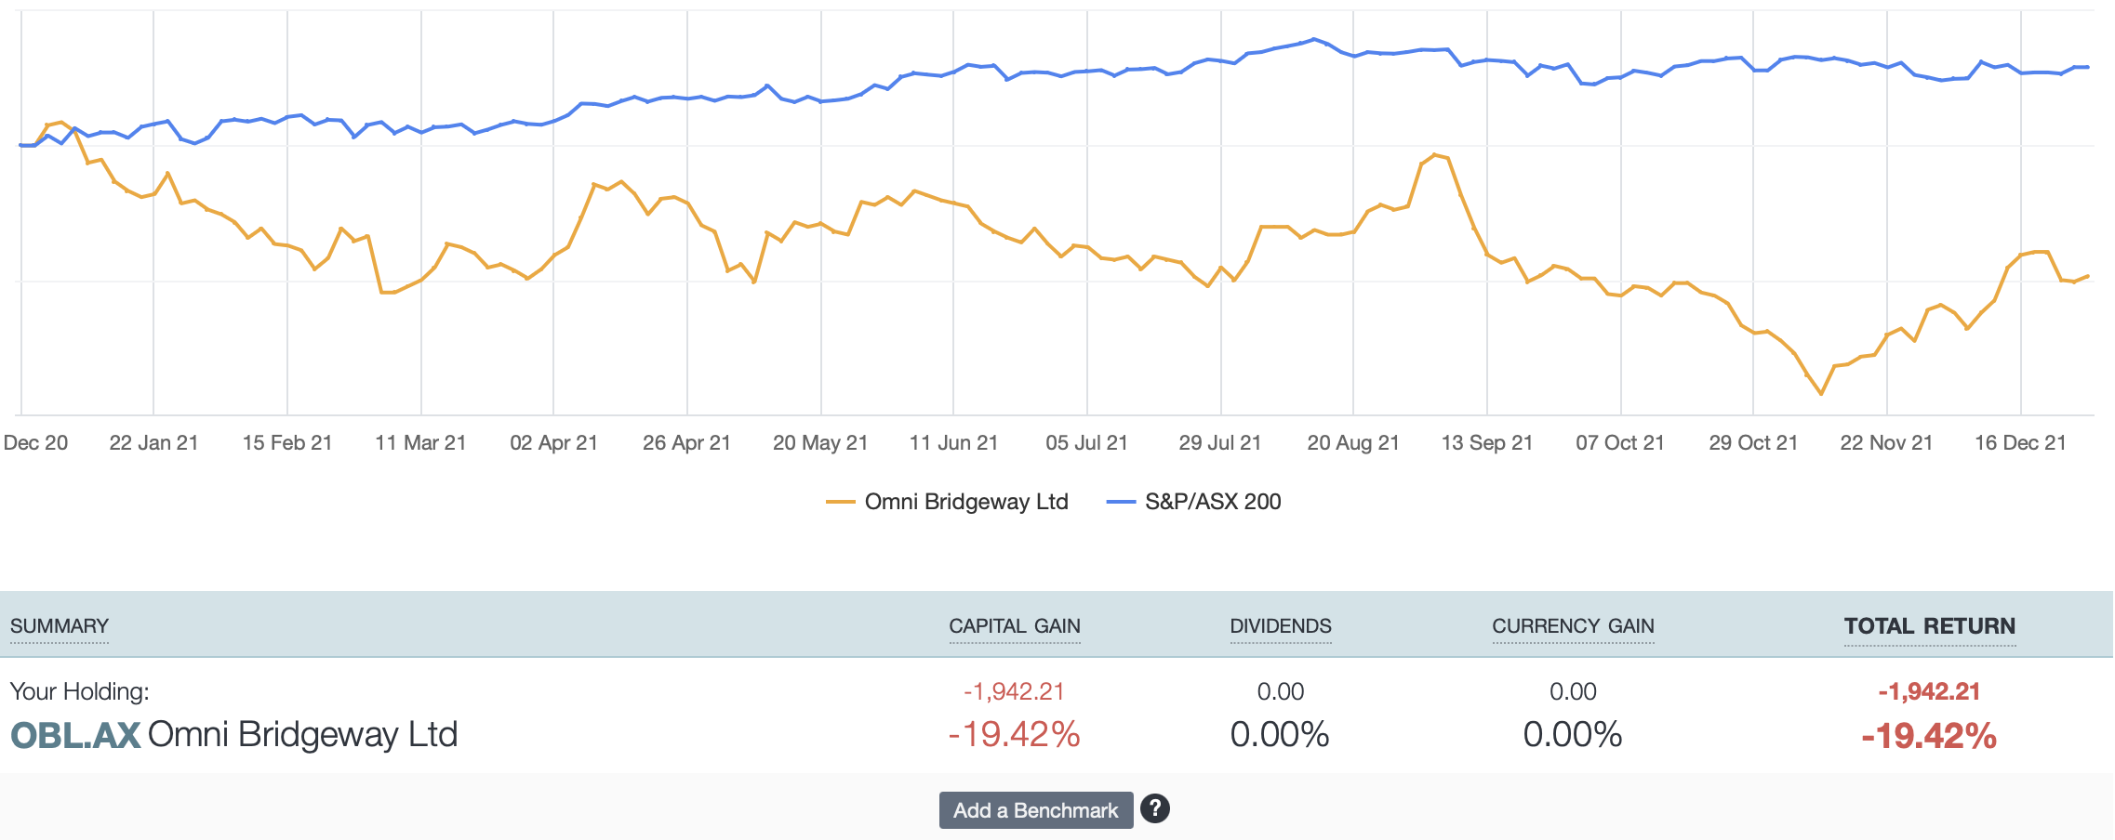
Task: Toggle Omni Bridgeway Ltd legend series
Action: 965,502
